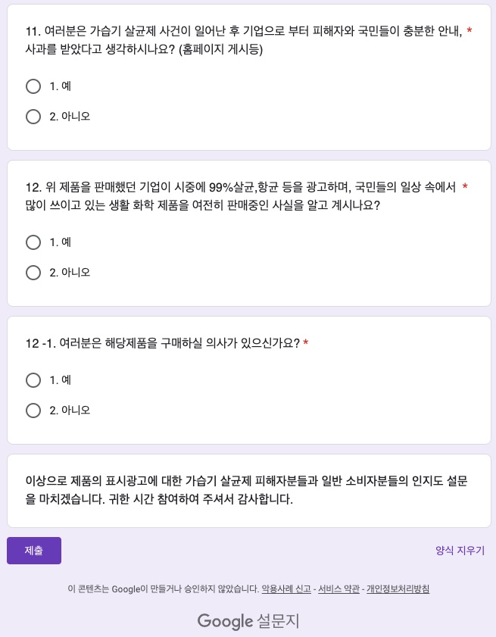Open the 서비스 약관 link

pyautogui.click(x=338, y=589)
